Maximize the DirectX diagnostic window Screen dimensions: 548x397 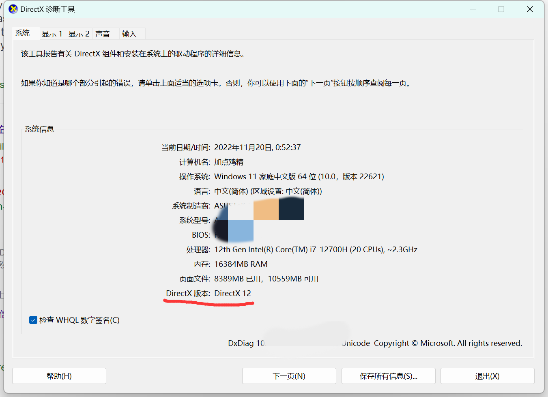[x=501, y=9]
